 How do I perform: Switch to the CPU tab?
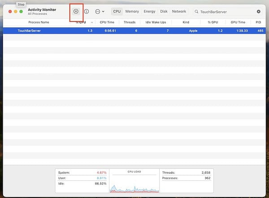117,11
